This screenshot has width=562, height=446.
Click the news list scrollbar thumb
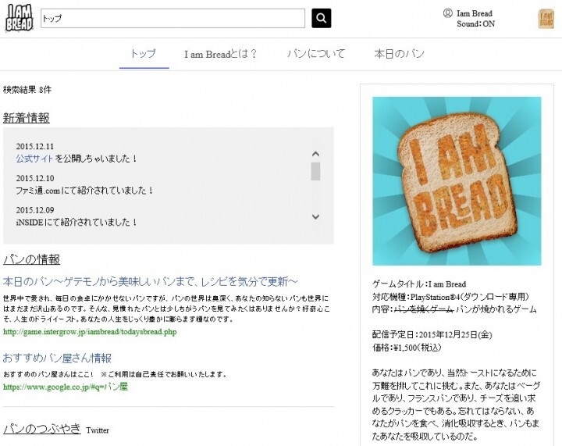coord(315,171)
